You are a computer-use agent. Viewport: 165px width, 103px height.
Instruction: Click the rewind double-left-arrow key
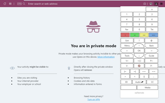[x=144, y=71]
